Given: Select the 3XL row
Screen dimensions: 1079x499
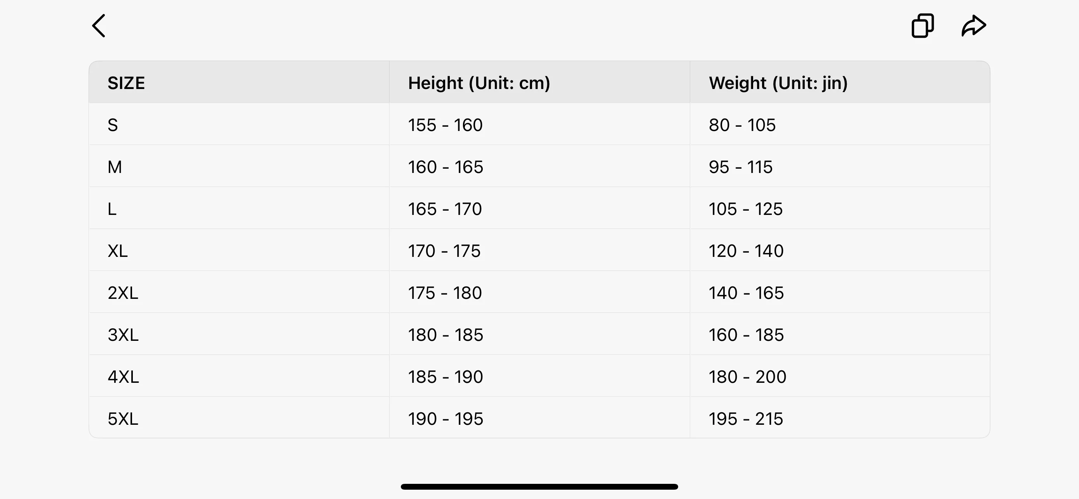Looking at the screenshot, I should [x=123, y=334].
